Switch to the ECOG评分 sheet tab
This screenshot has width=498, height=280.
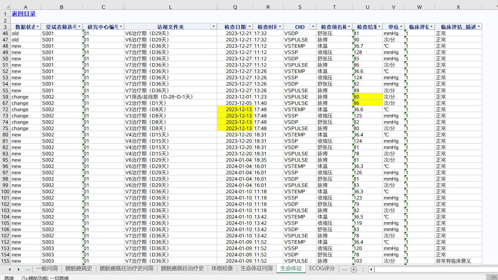(x=322, y=269)
